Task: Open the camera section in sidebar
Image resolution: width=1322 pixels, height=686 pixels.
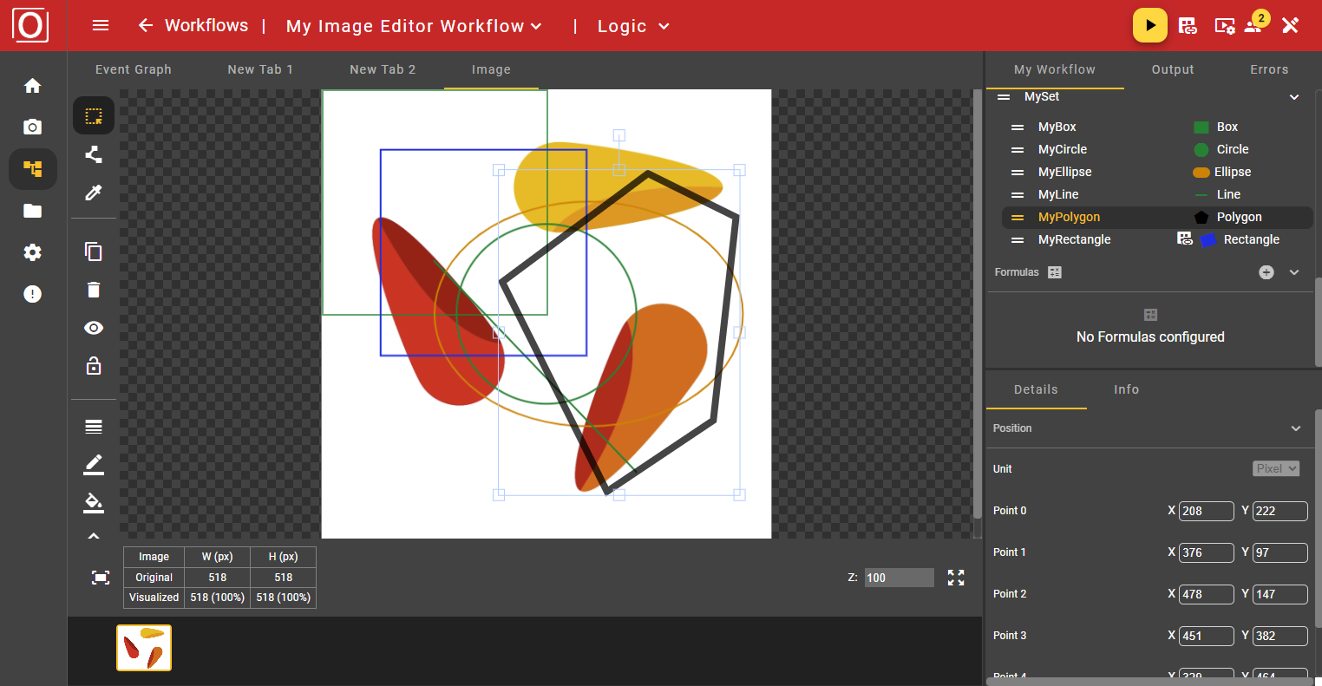Action: tap(33, 127)
